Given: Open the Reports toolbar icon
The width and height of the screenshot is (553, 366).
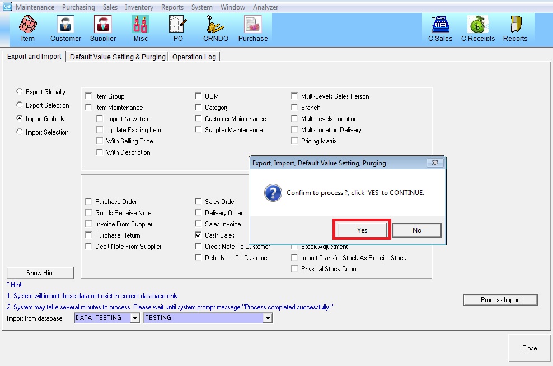Looking at the screenshot, I should pyautogui.click(x=515, y=29).
